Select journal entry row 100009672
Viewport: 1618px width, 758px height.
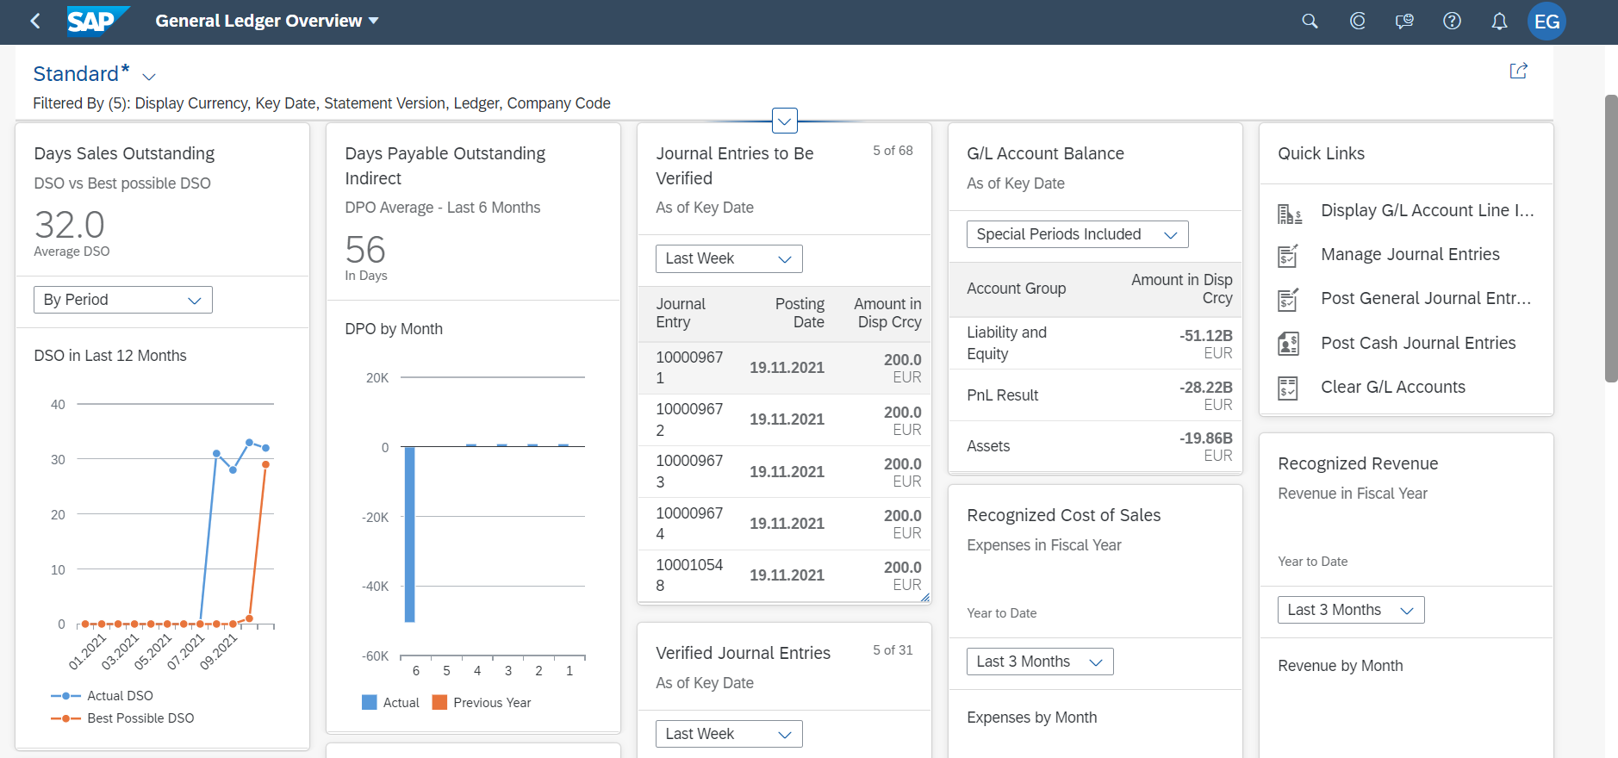coord(785,419)
